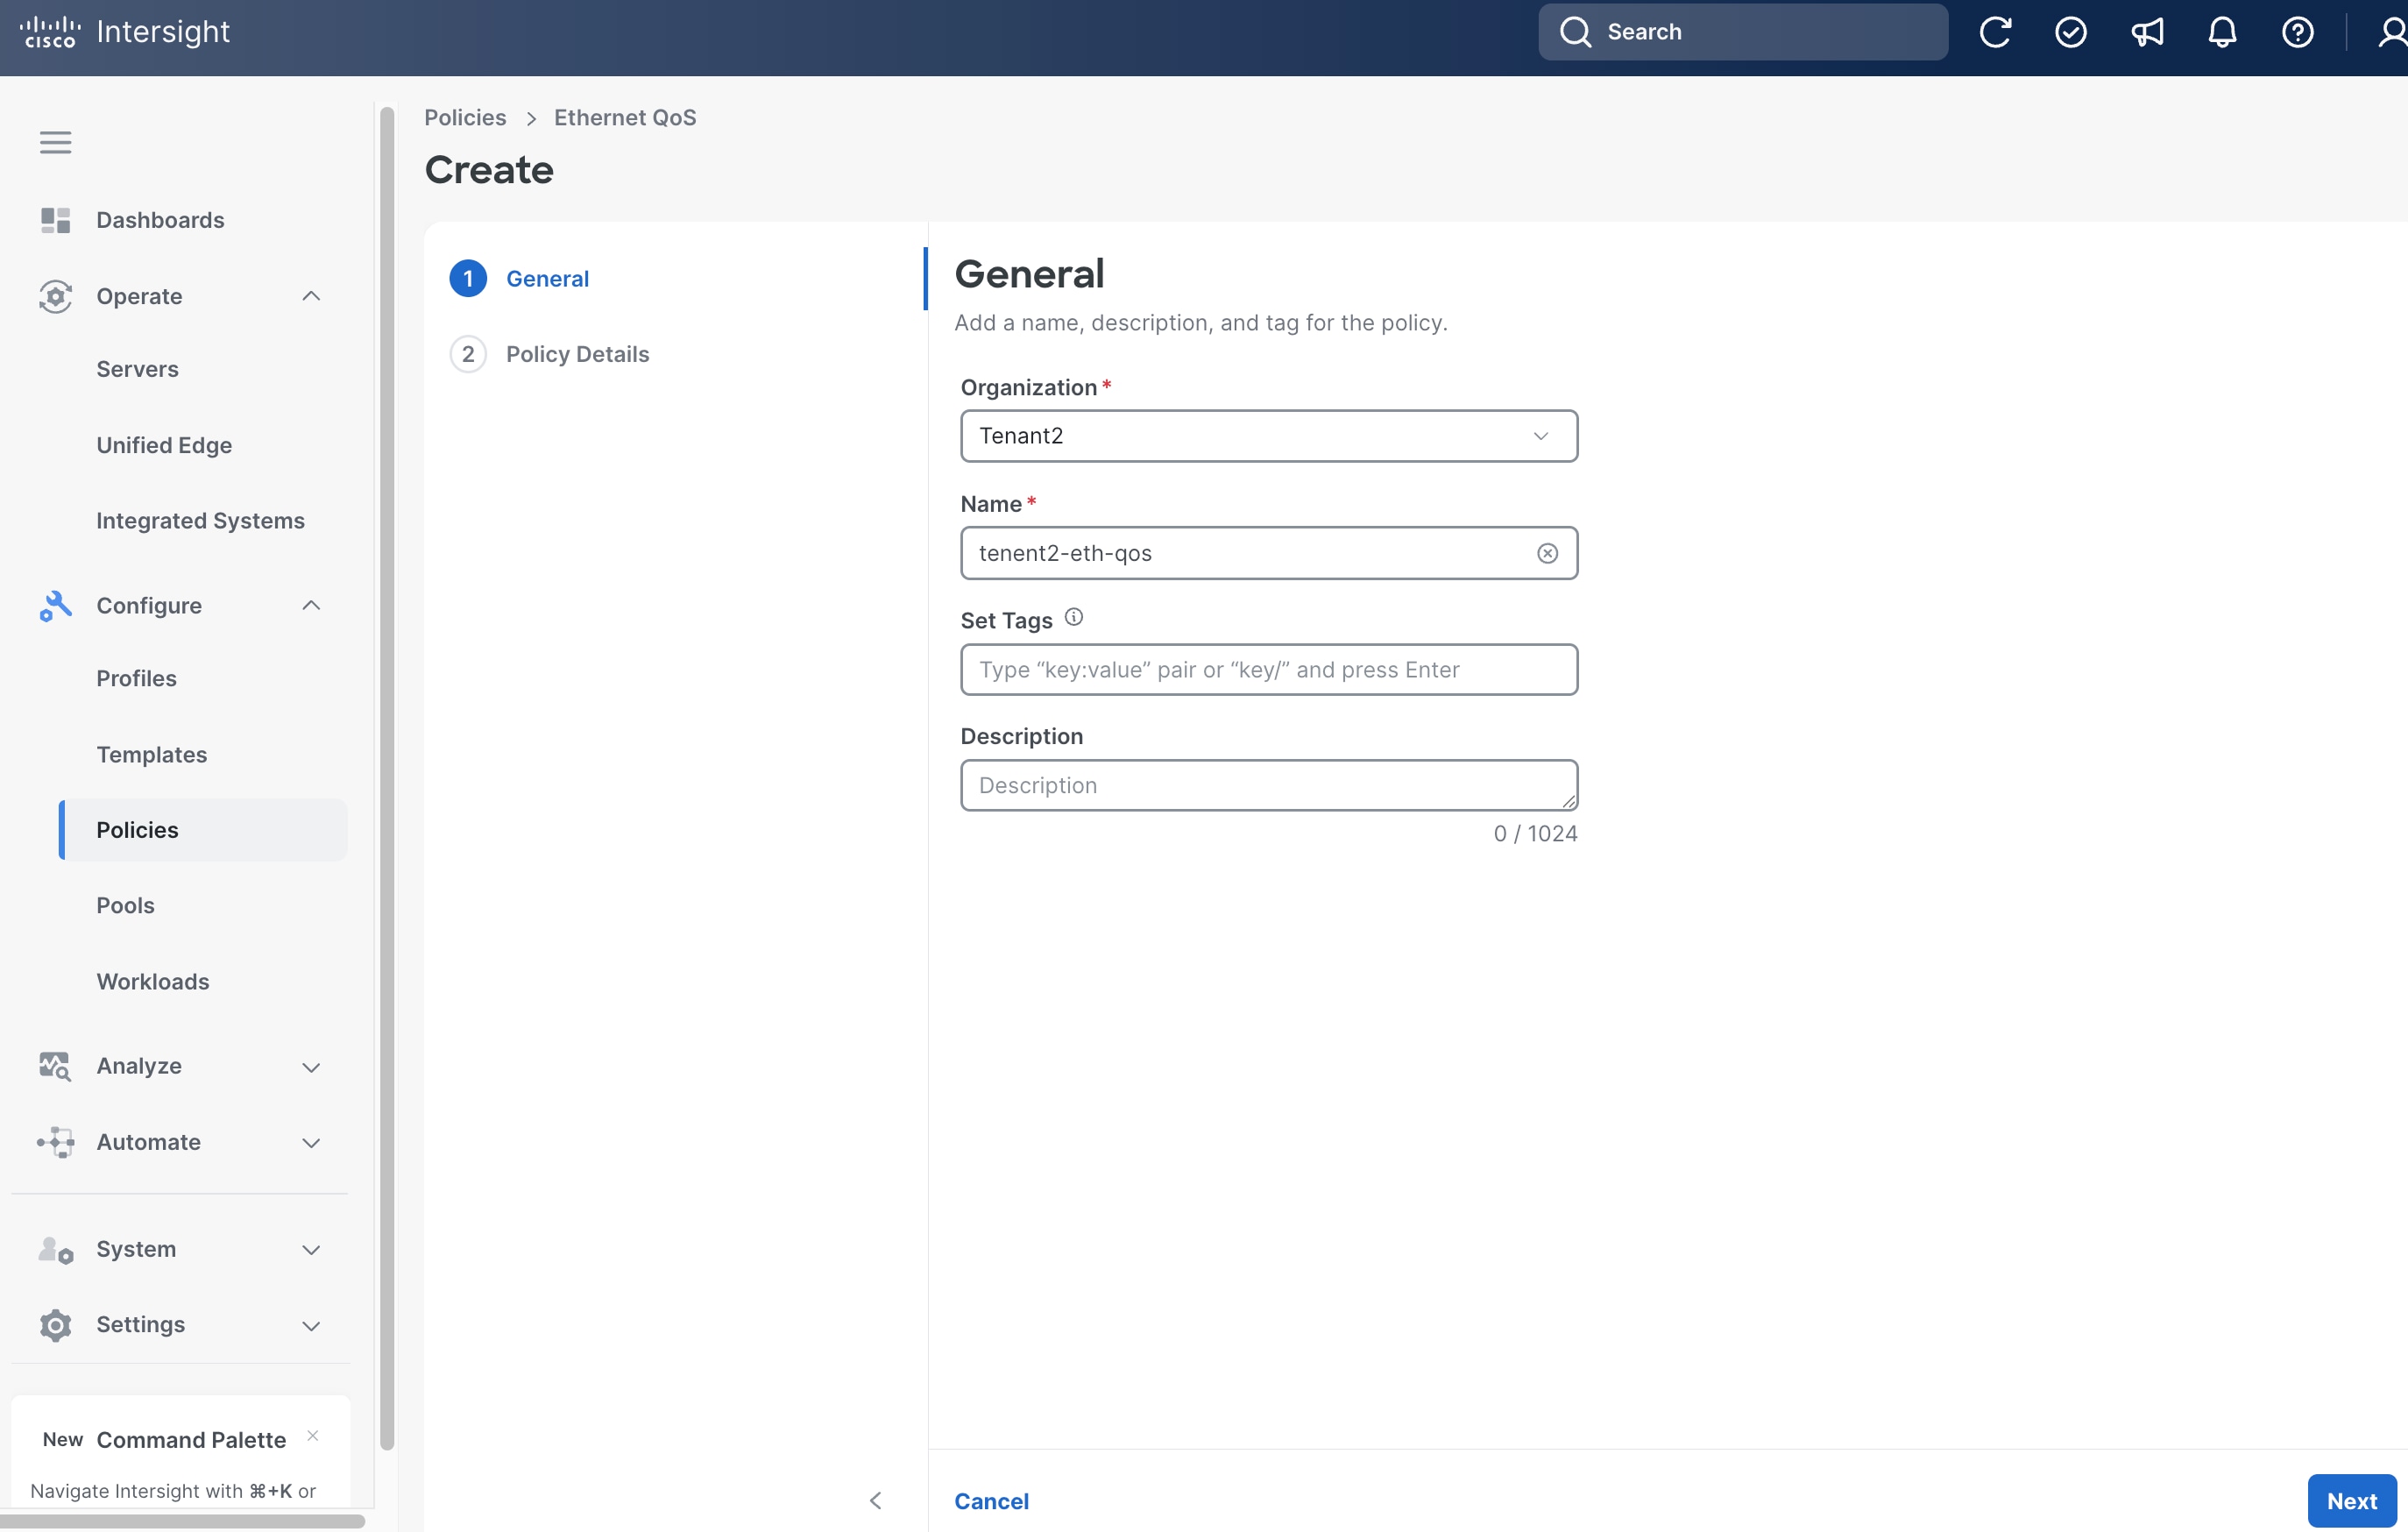This screenshot has height=1532, width=2408.
Task: Open the notifications bell icon
Action: (2222, 32)
